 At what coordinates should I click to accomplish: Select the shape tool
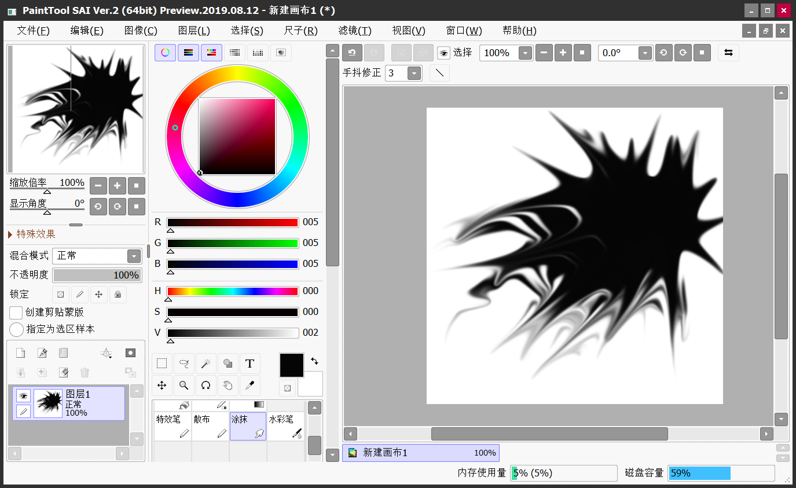[228, 364]
